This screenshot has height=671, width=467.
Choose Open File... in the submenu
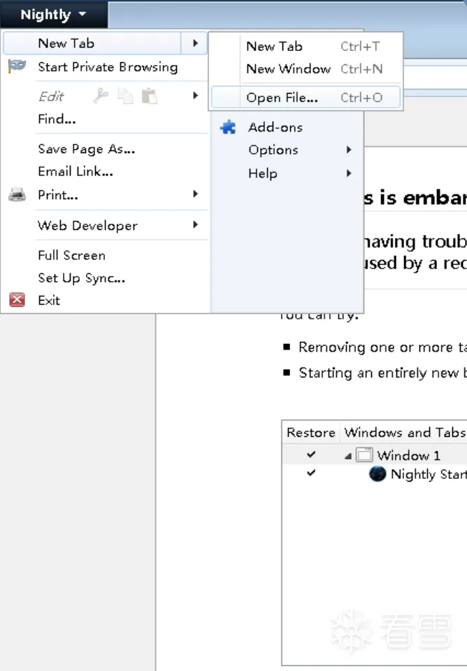click(306, 98)
